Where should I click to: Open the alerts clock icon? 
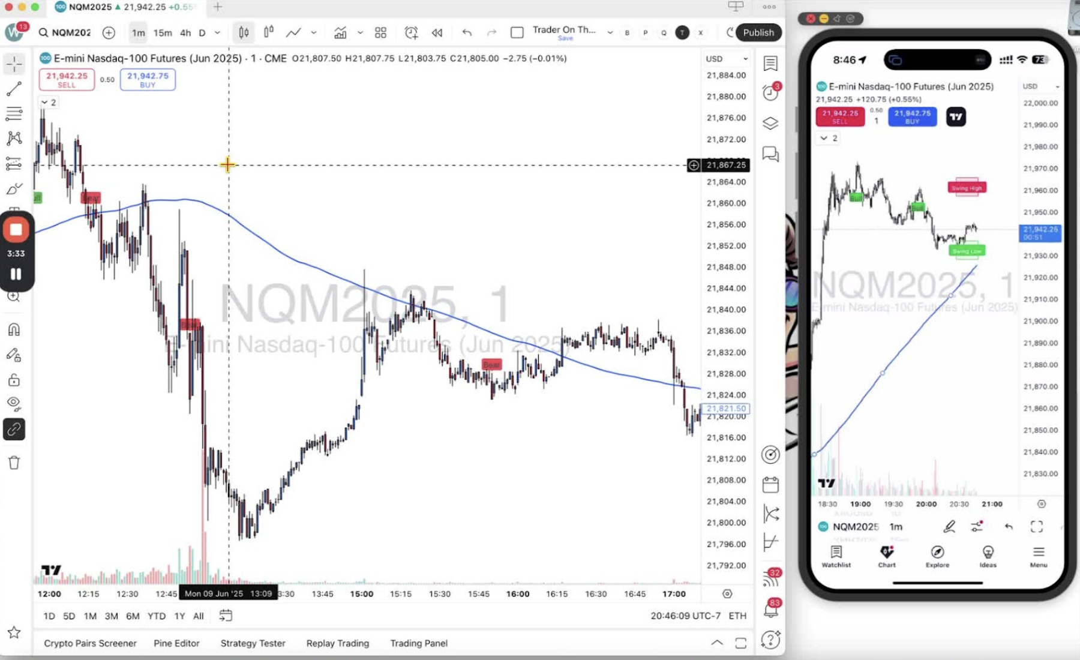(770, 92)
